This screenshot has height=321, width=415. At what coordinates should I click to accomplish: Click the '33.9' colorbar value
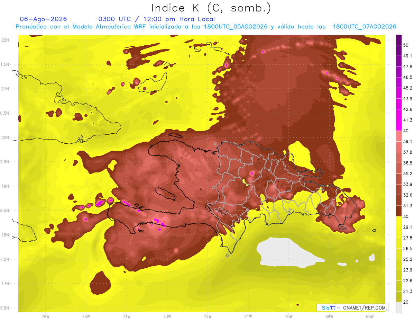click(408, 184)
